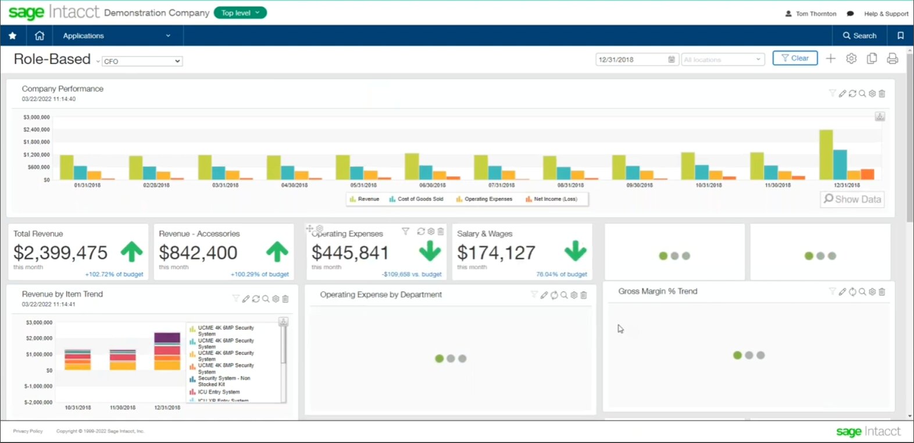Toggle Net Income (Loss) series in chart legend
This screenshot has height=443, width=914.
tap(551, 199)
